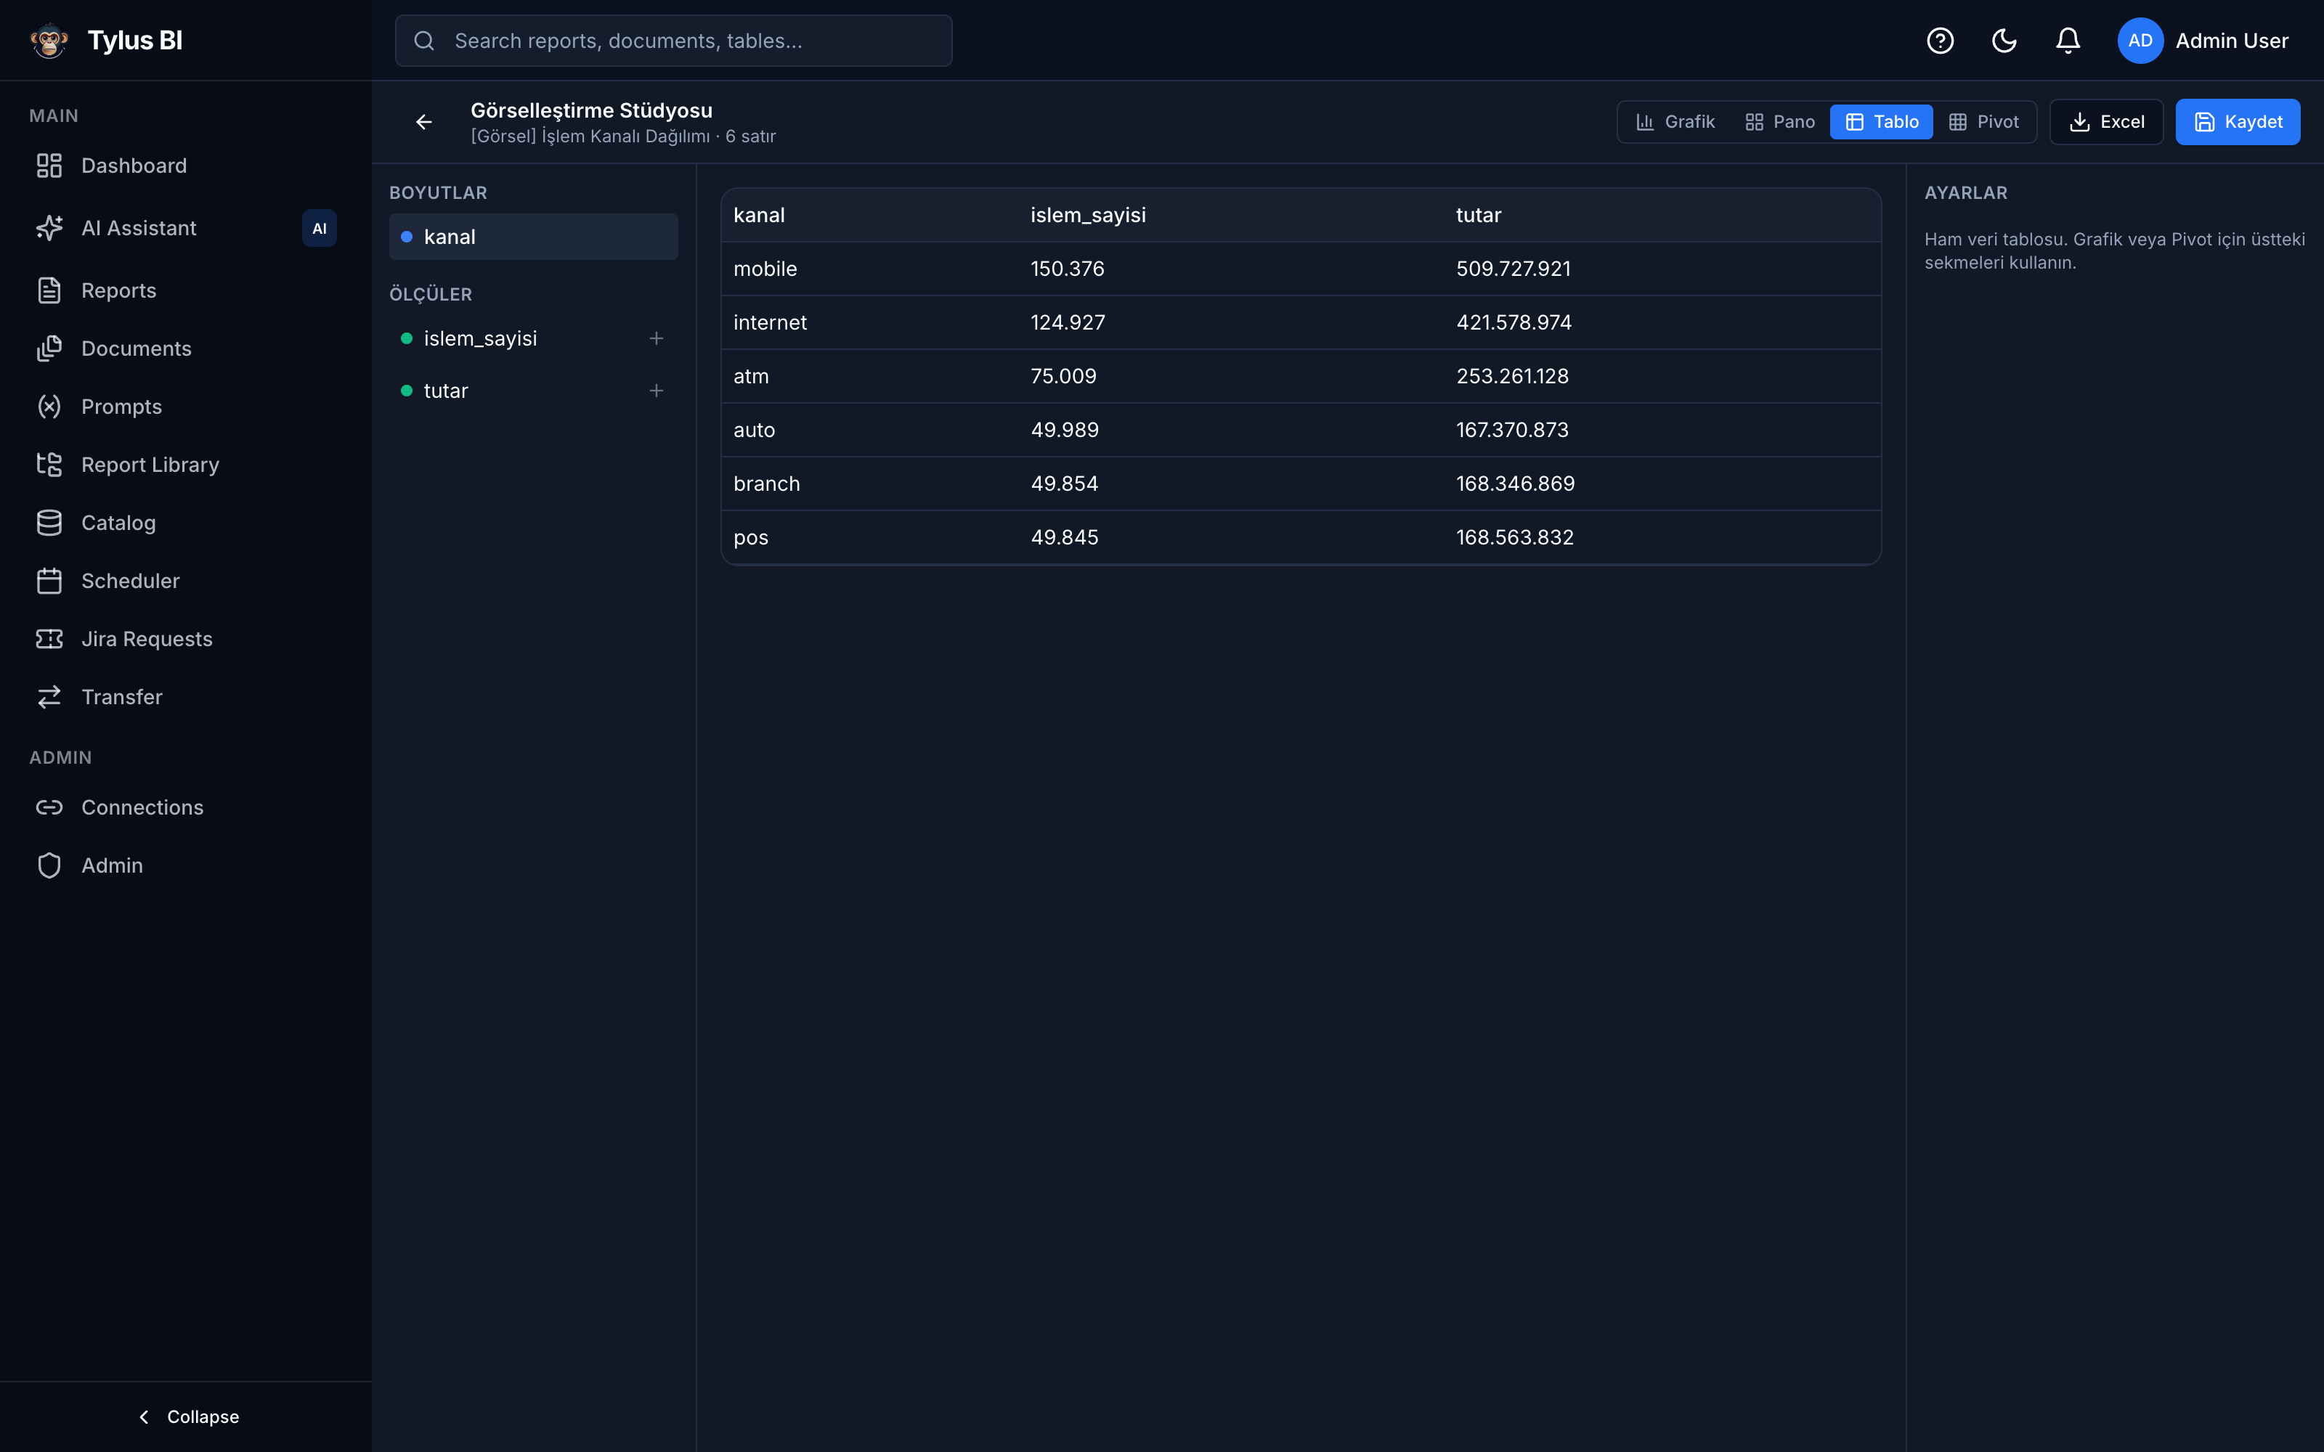Image resolution: width=2324 pixels, height=1452 pixels.
Task: Click the value 509.727.921
Action: [1514, 269]
